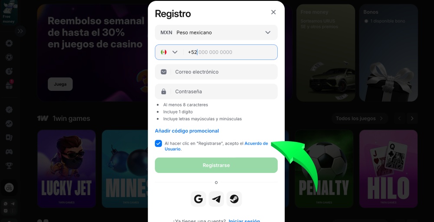Screen dimensions: 434x222
Task: Open the trophy sidebar icon
Action: [9, 166]
